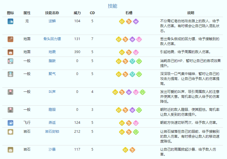227x159 pixels.
Task: Click the 技能 section heading
Action: click(x=112, y=6)
